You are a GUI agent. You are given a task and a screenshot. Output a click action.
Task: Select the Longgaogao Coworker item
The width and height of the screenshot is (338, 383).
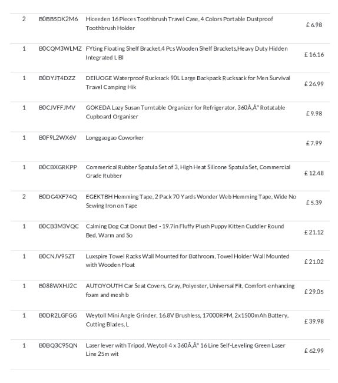tap(115, 138)
